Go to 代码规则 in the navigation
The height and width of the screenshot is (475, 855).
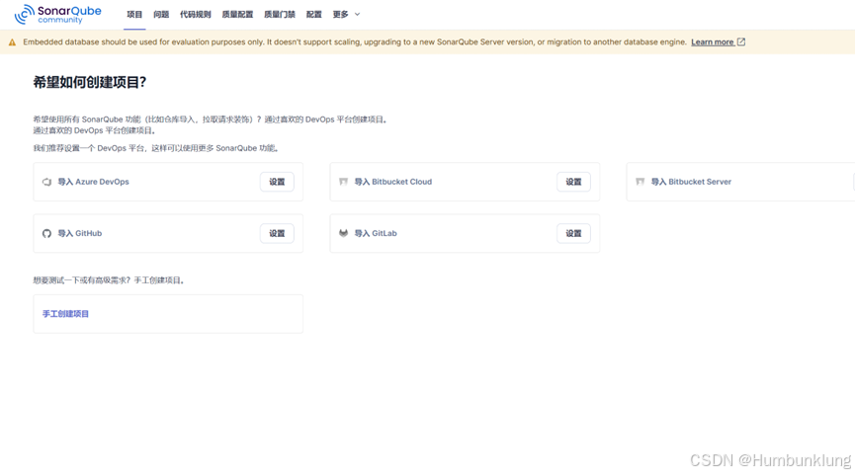tap(196, 15)
